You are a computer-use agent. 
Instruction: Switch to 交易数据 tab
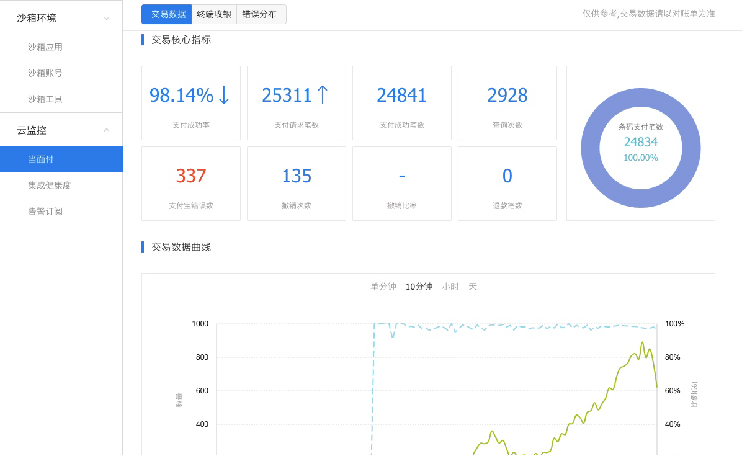[x=166, y=14]
